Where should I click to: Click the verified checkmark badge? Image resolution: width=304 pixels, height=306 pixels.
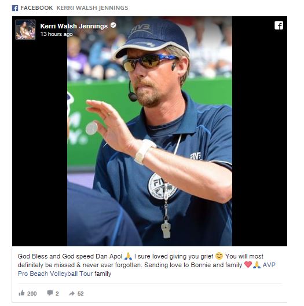(113, 25)
